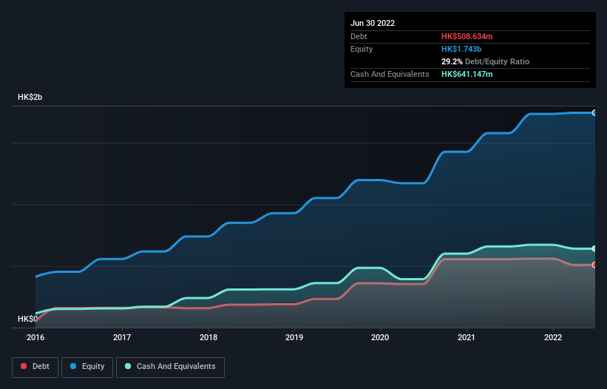This screenshot has width=607, height=389.
Task: Click the Equity label in tooltip
Action: (x=362, y=49)
